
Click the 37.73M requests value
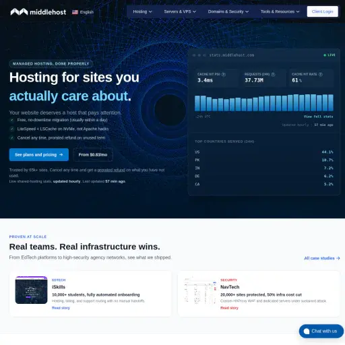pyautogui.click(x=254, y=80)
